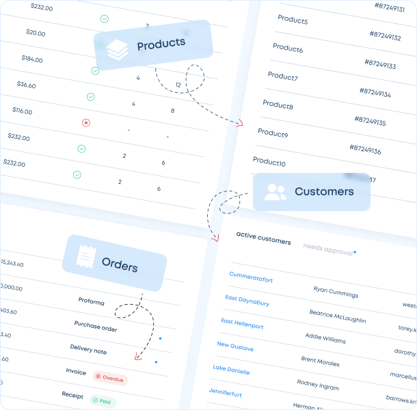Click product ID #87249135
Image resolution: width=417 pixels, height=410 pixels.
point(371,121)
